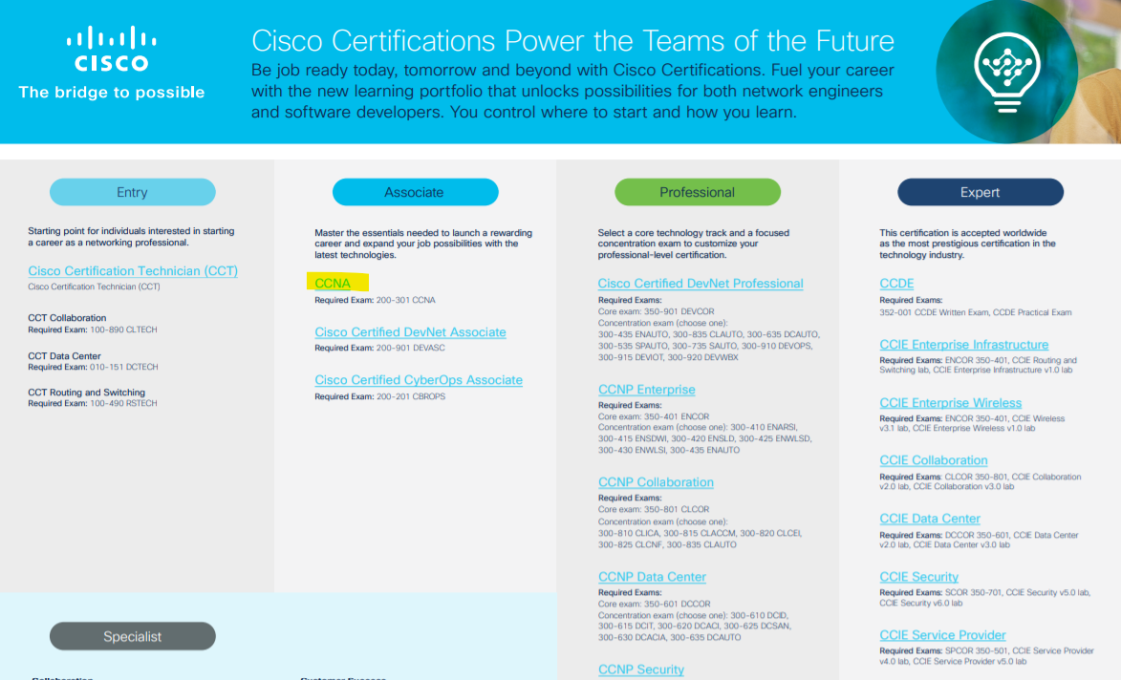
Task: Click 'Select a core technology track' description
Action: click(694, 244)
